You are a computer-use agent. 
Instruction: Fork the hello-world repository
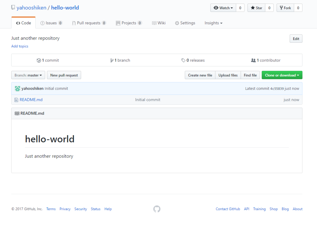[285, 8]
